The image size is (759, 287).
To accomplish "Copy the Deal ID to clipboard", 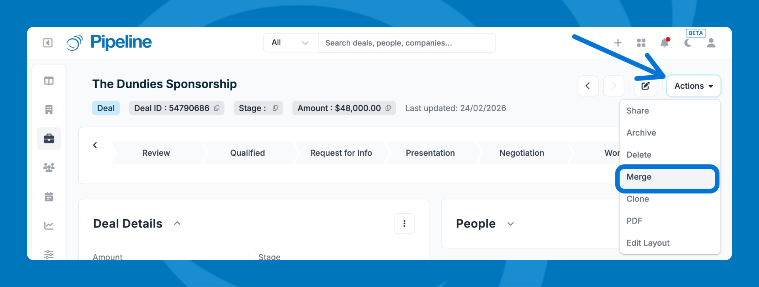I will click(217, 108).
